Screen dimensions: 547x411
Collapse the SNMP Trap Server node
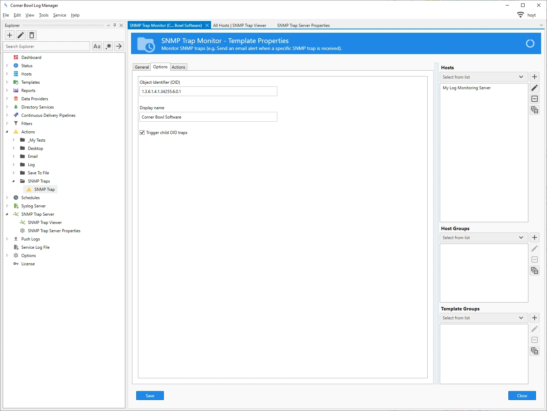(7, 214)
